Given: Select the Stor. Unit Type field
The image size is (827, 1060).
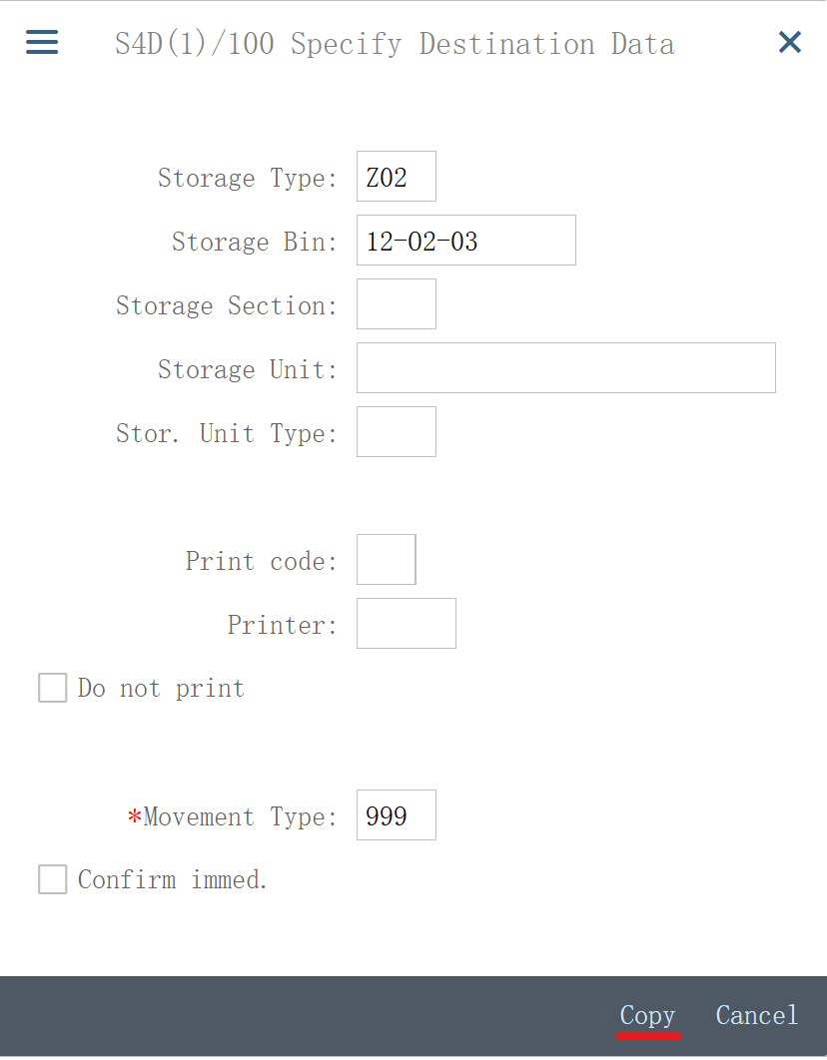Looking at the screenshot, I should click(396, 433).
